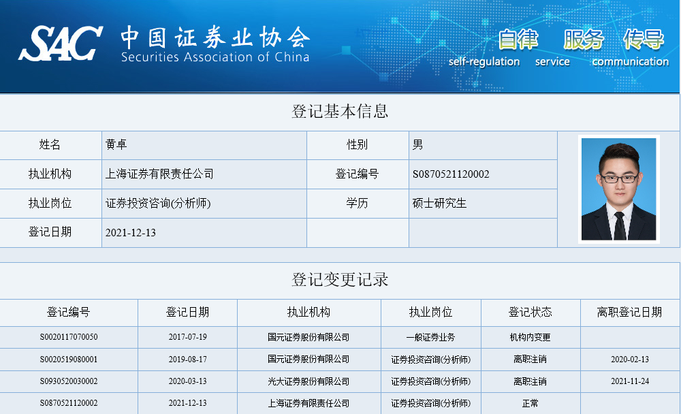Click 'Securities Association of China' banner text
Screen dimensions: 681x414
215,57
